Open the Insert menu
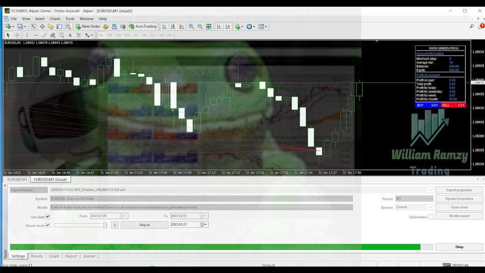The width and height of the screenshot is (485, 273). [40, 19]
